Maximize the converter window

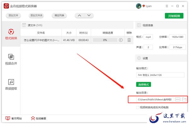[x=178, y=6]
